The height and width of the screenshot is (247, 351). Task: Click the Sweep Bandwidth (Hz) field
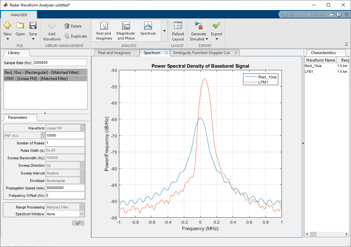pyautogui.click(x=65, y=158)
